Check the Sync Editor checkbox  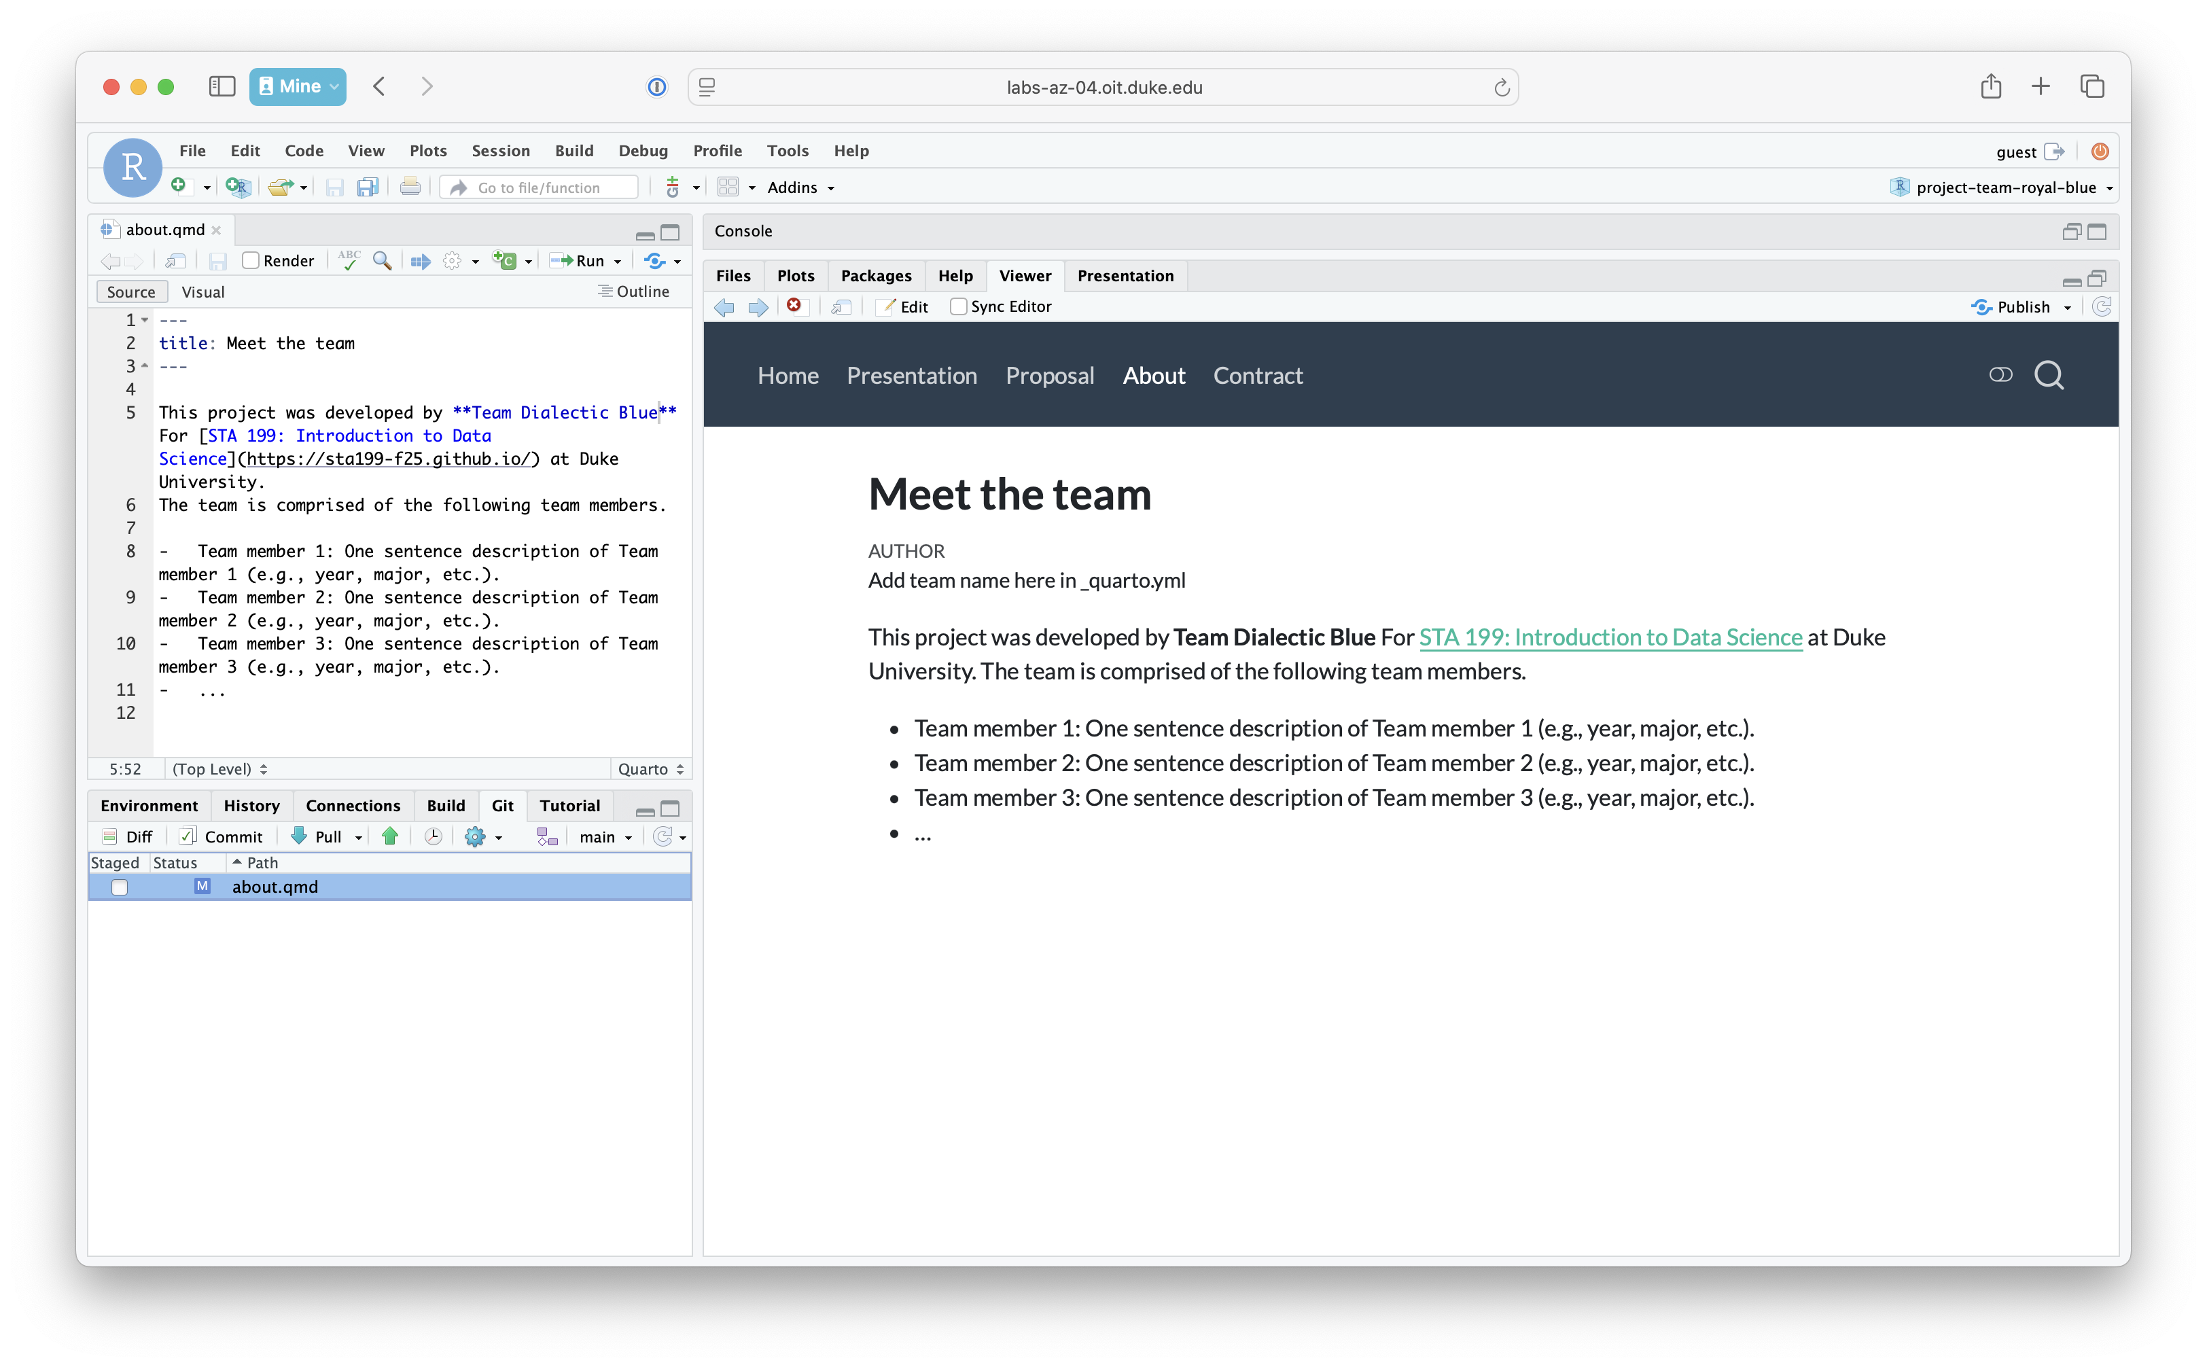[958, 306]
